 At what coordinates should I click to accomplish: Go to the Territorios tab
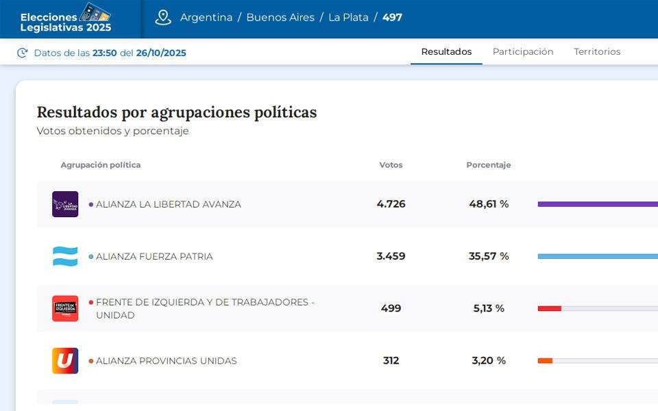click(597, 52)
